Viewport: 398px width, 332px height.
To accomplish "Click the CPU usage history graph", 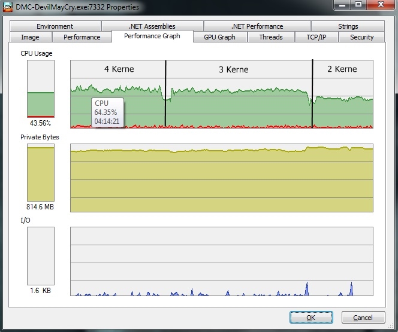I will (222, 94).
